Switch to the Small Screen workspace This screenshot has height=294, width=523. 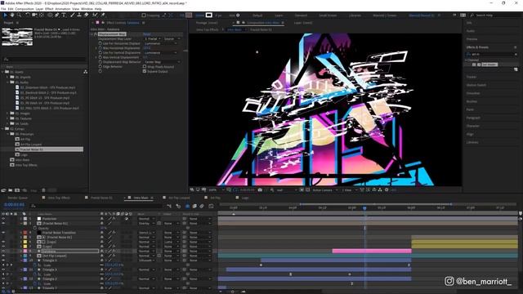[x=328, y=16]
